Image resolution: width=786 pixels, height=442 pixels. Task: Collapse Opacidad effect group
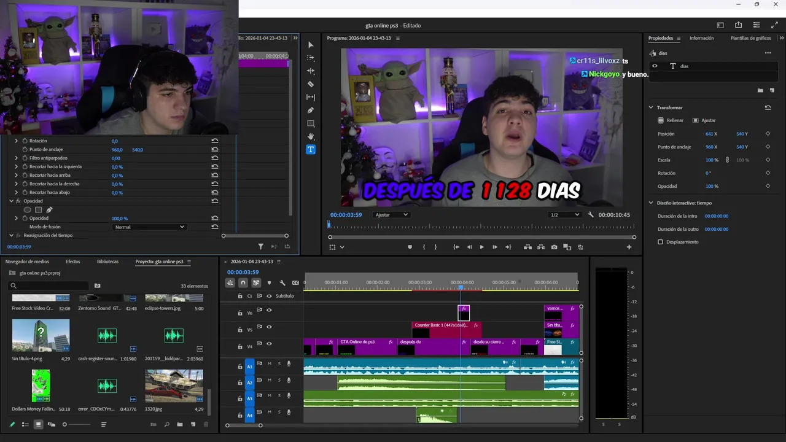(x=11, y=201)
